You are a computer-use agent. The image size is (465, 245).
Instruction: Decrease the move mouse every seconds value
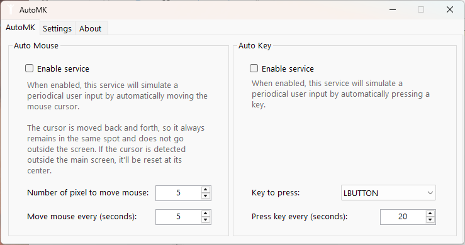pyautogui.click(x=206, y=220)
